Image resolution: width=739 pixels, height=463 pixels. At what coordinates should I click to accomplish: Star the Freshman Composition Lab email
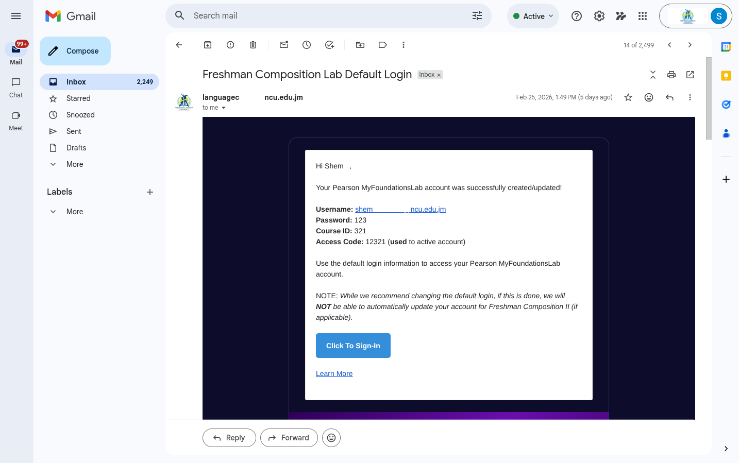tap(628, 97)
